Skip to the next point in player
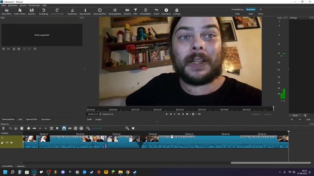The height and width of the screenshot is (176, 314). tap(183, 114)
